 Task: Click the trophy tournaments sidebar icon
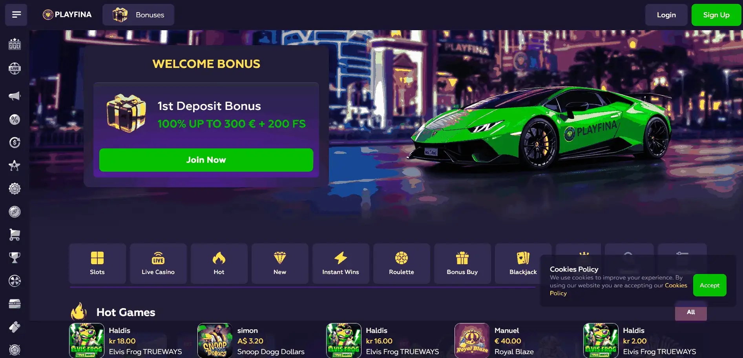pyautogui.click(x=15, y=258)
